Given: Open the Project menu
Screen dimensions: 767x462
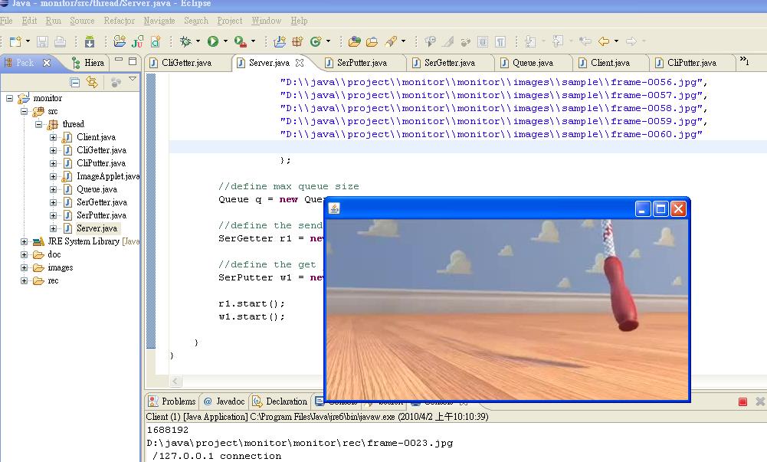Looking at the screenshot, I should pyautogui.click(x=229, y=21).
